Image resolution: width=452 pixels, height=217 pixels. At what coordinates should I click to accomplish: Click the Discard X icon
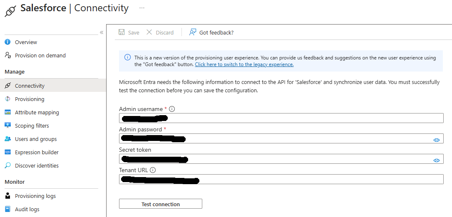click(x=149, y=32)
